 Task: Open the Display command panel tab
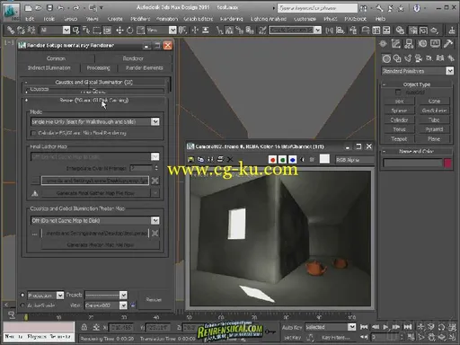(435, 44)
